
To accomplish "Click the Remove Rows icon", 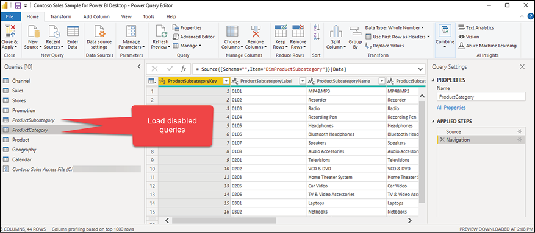I will pyautogui.click(x=298, y=31).
